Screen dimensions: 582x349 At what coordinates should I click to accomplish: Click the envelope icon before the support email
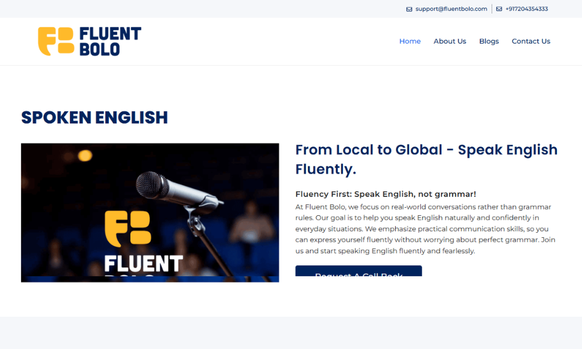pos(409,9)
